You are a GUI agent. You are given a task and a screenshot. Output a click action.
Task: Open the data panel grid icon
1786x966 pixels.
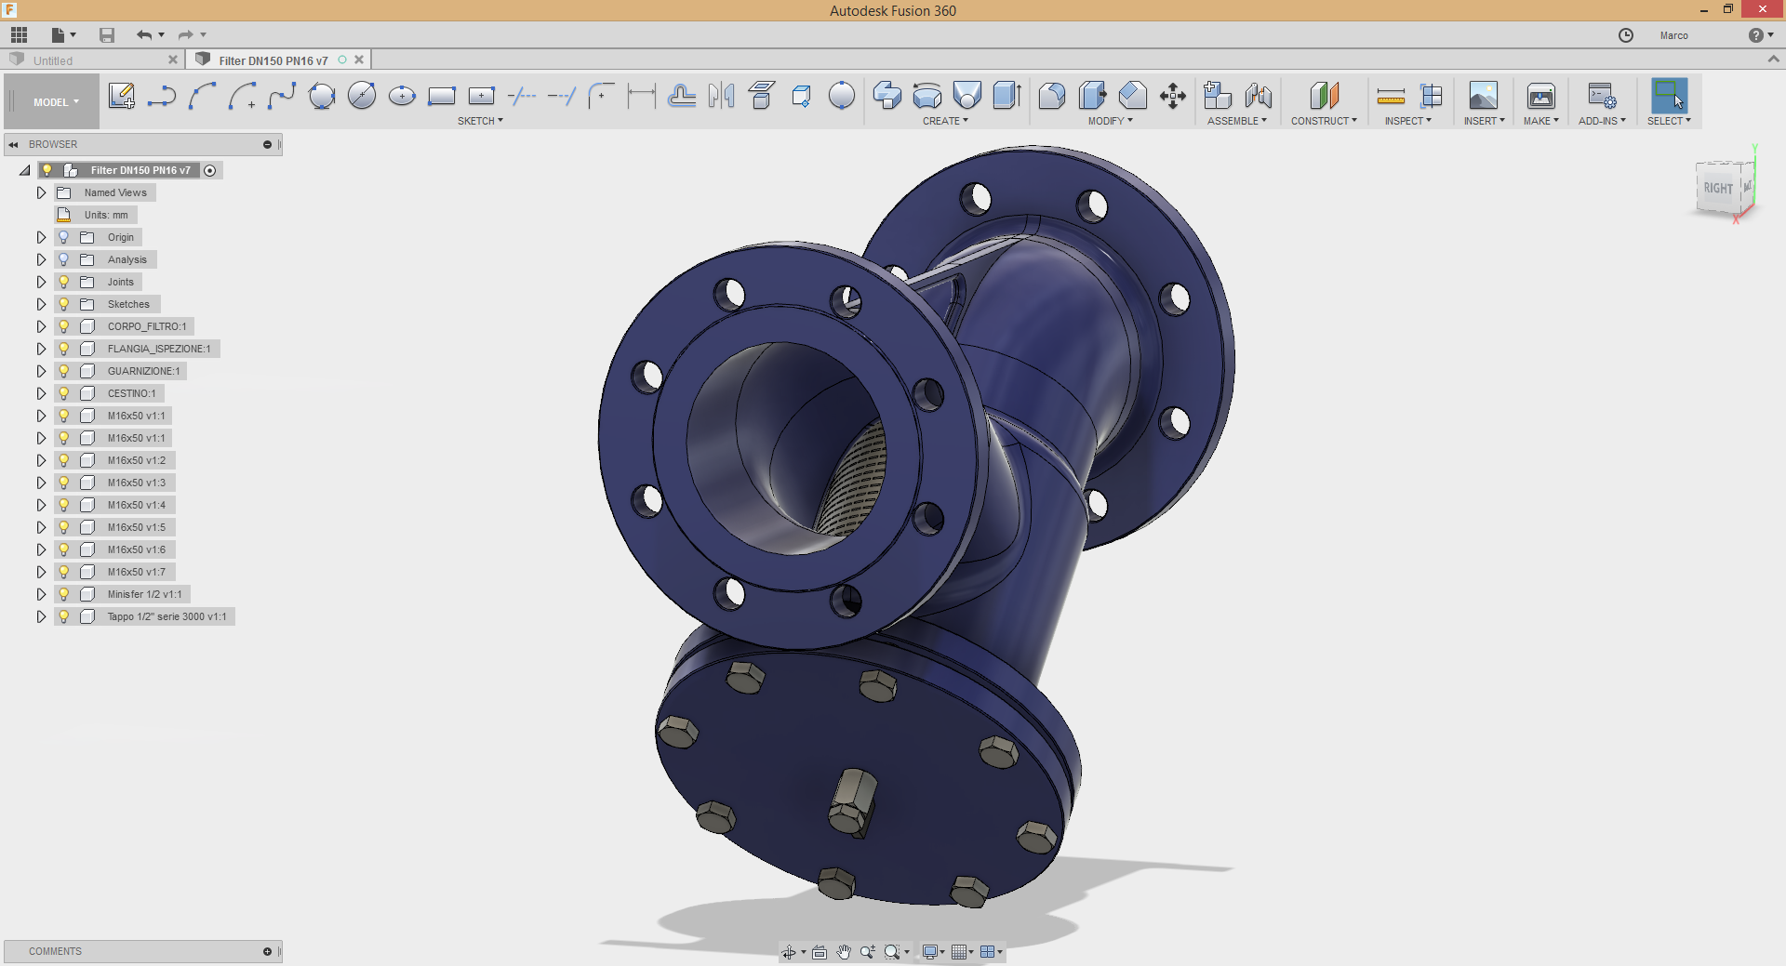20,35
